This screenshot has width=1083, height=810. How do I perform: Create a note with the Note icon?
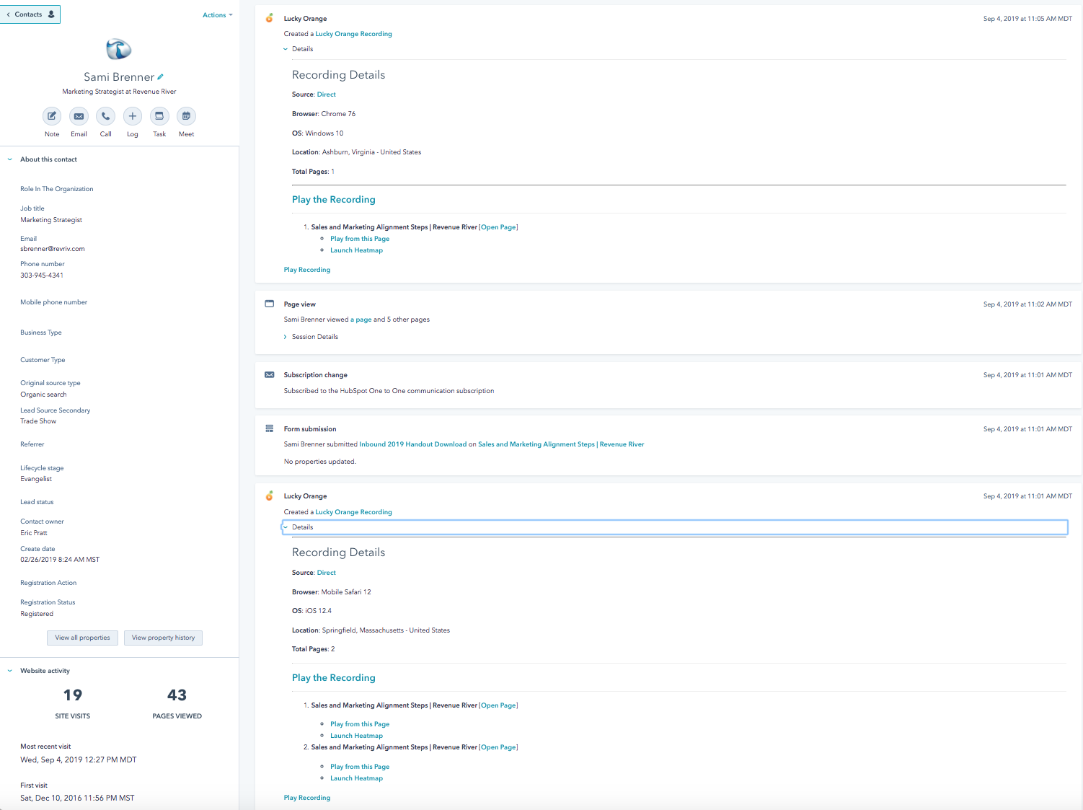[51, 116]
